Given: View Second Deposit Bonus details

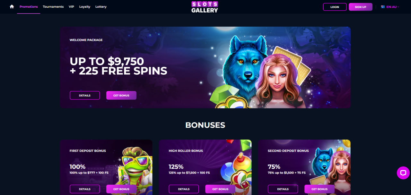Looking at the screenshot, I should pyautogui.click(x=283, y=189).
